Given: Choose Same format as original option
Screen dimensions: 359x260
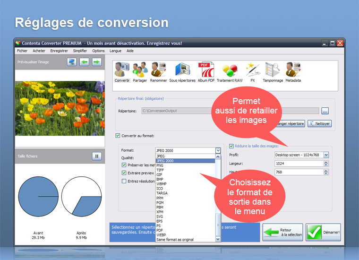Looking at the screenshot, I should (x=186, y=240).
